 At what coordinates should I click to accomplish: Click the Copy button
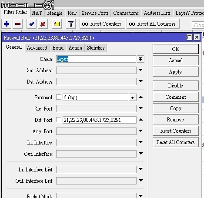tap(176, 108)
